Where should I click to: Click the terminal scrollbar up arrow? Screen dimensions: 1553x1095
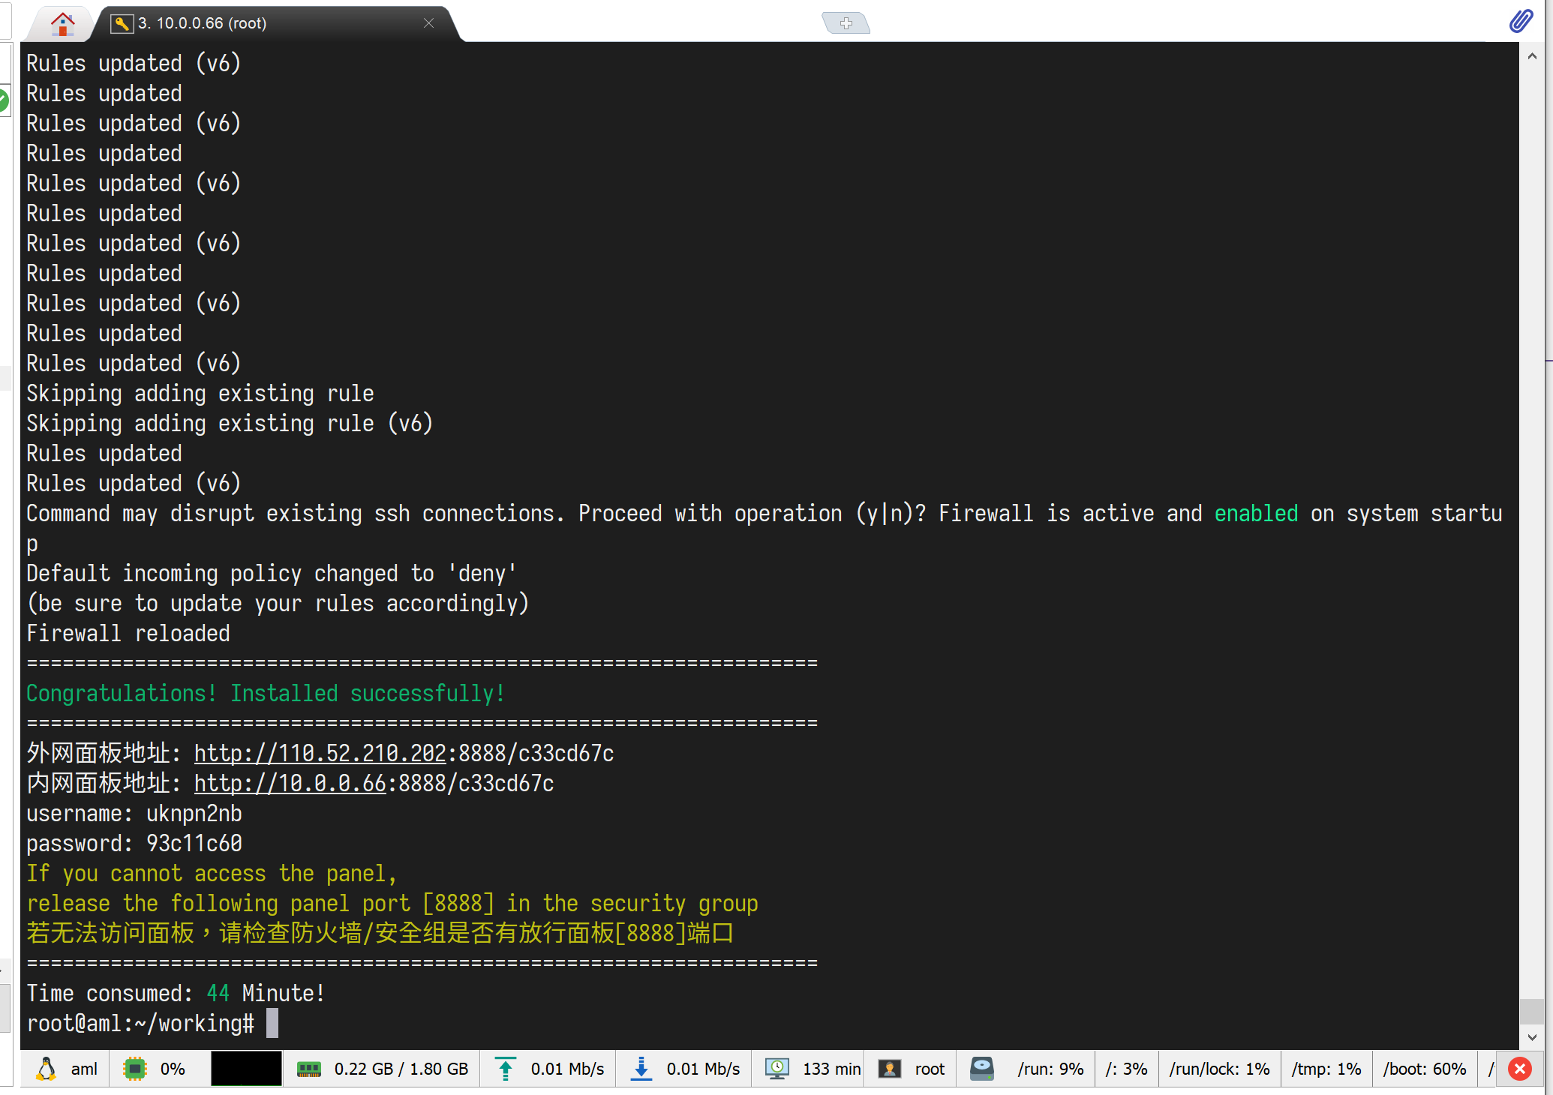point(1532,56)
